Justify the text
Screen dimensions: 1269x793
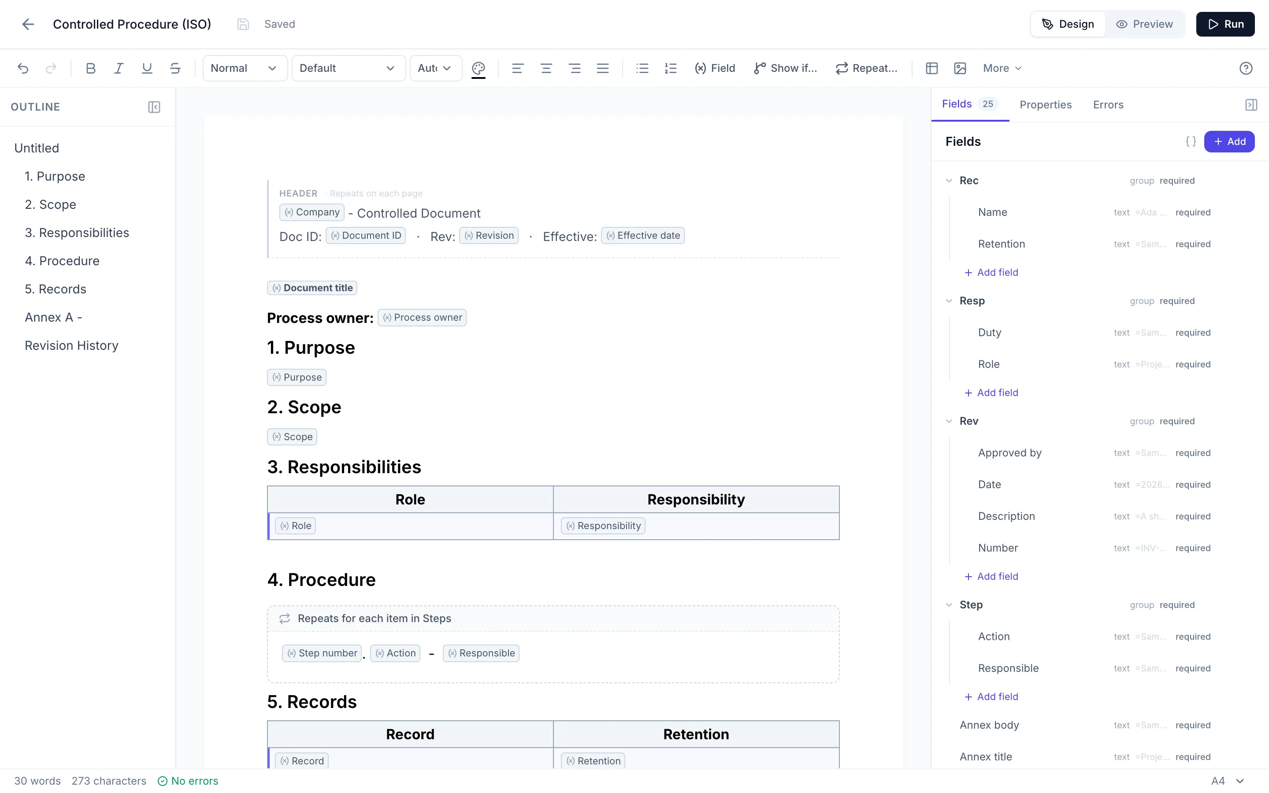pyautogui.click(x=603, y=68)
